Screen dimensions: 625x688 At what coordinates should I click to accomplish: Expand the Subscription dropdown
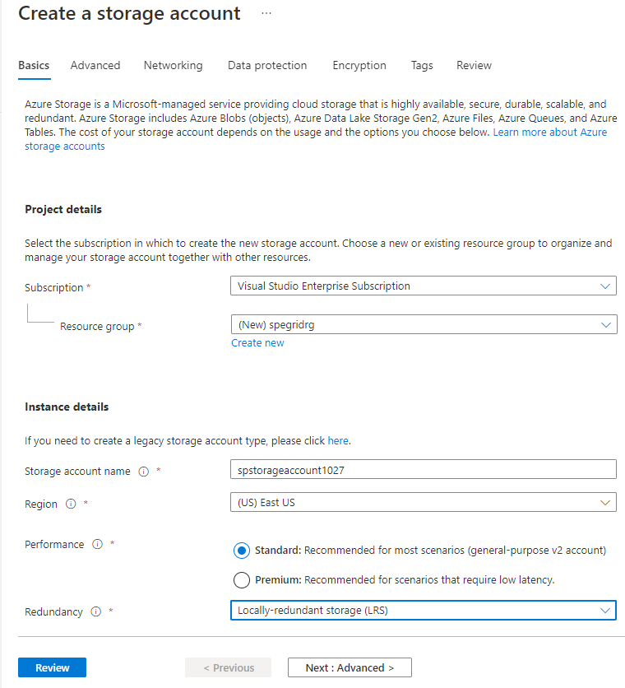click(424, 286)
